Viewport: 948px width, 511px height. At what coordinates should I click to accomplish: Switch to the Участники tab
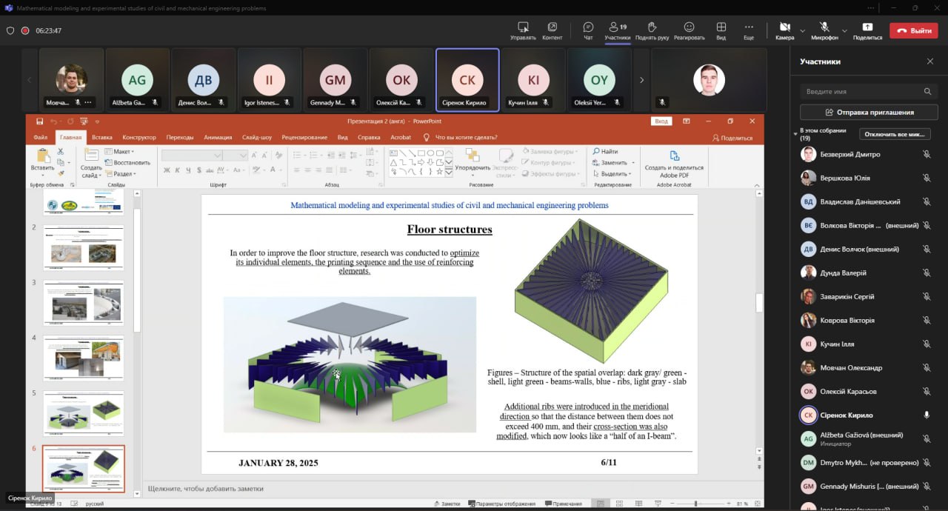[618, 30]
